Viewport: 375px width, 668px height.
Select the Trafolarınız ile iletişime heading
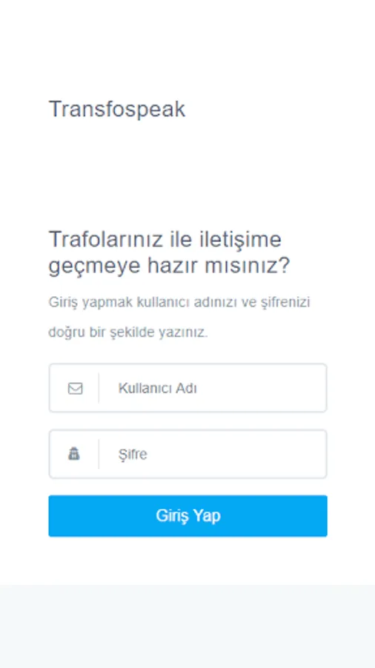tap(165, 238)
